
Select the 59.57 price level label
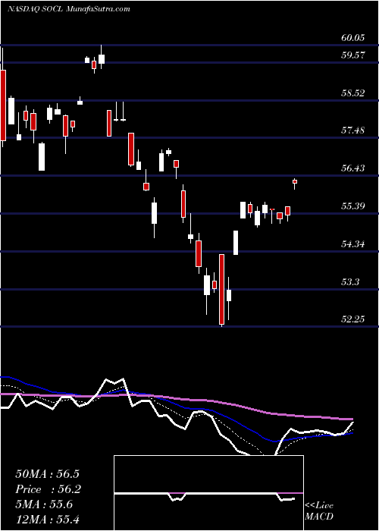353,55
